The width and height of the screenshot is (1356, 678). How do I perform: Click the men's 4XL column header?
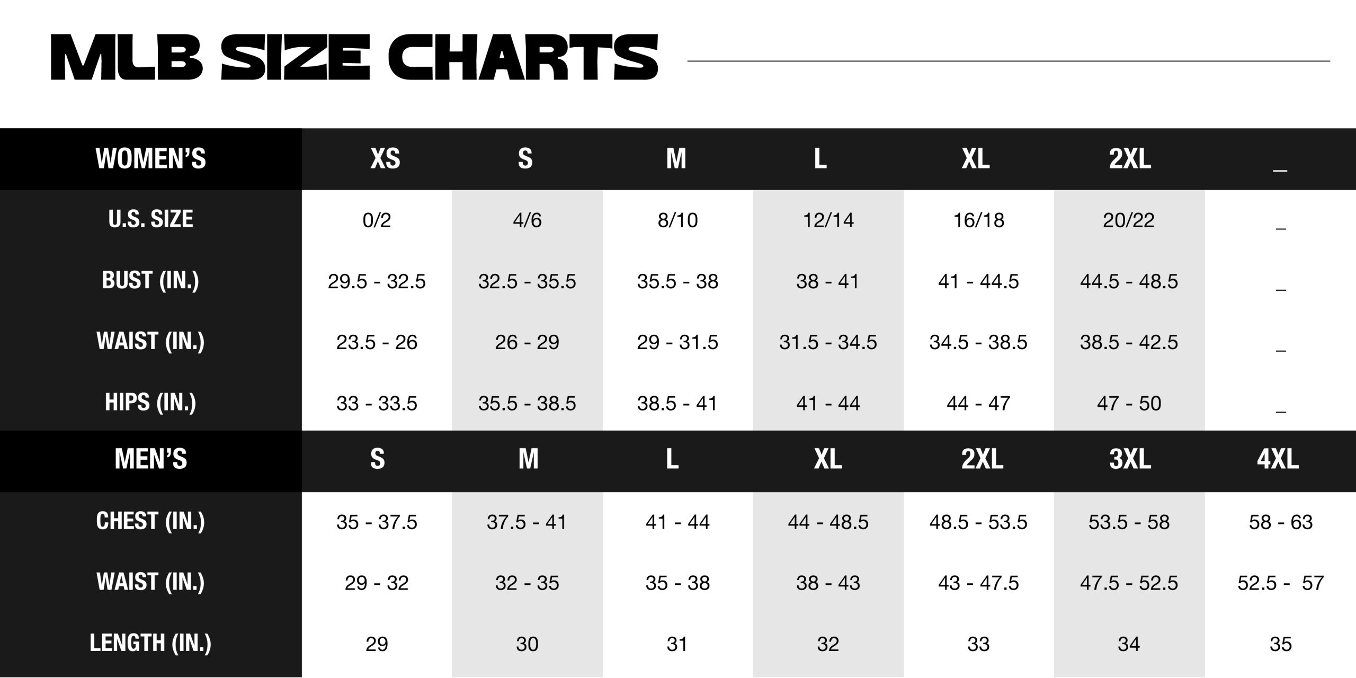pos(1278,459)
